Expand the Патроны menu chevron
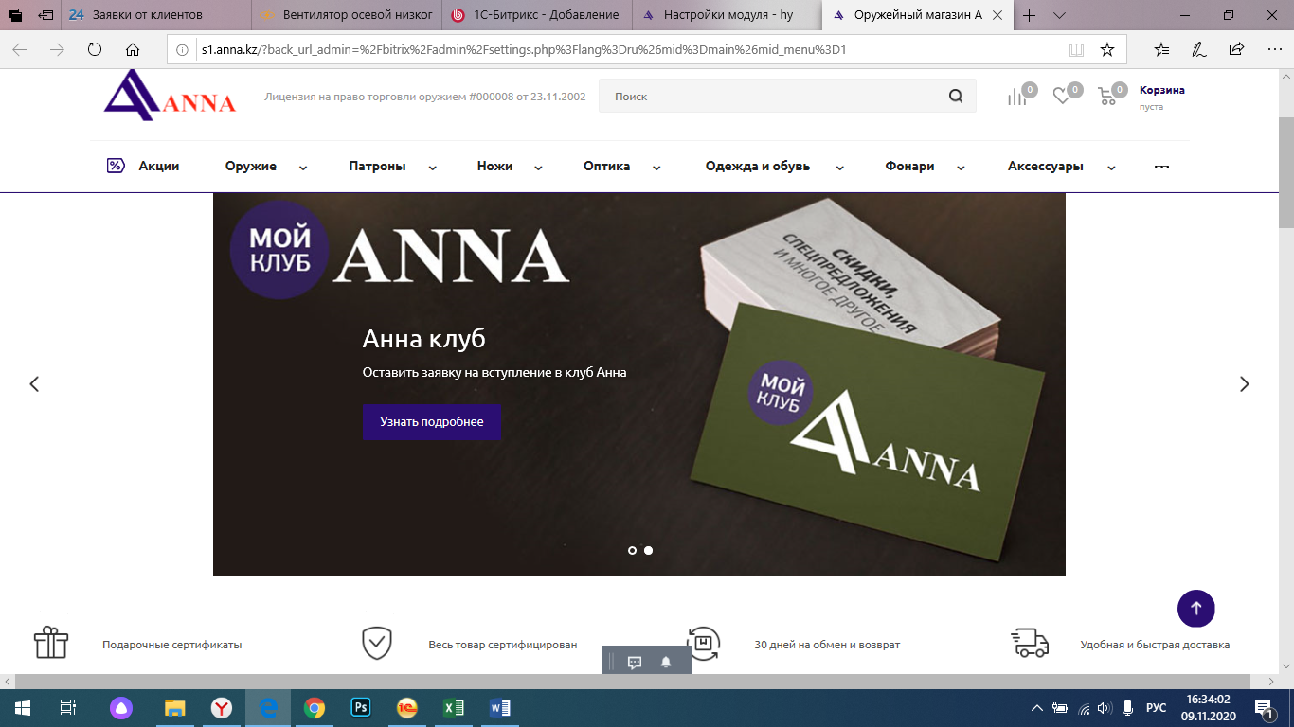The width and height of the screenshot is (1294, 727). pyautogui.click(x=432, y=168)
